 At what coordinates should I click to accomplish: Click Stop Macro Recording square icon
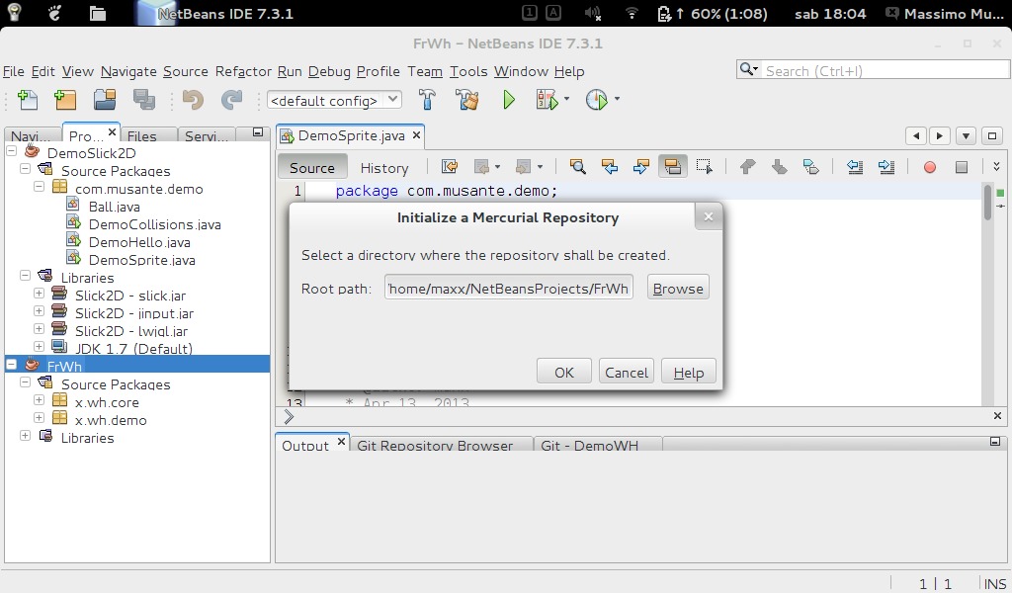tap(961, 167)
